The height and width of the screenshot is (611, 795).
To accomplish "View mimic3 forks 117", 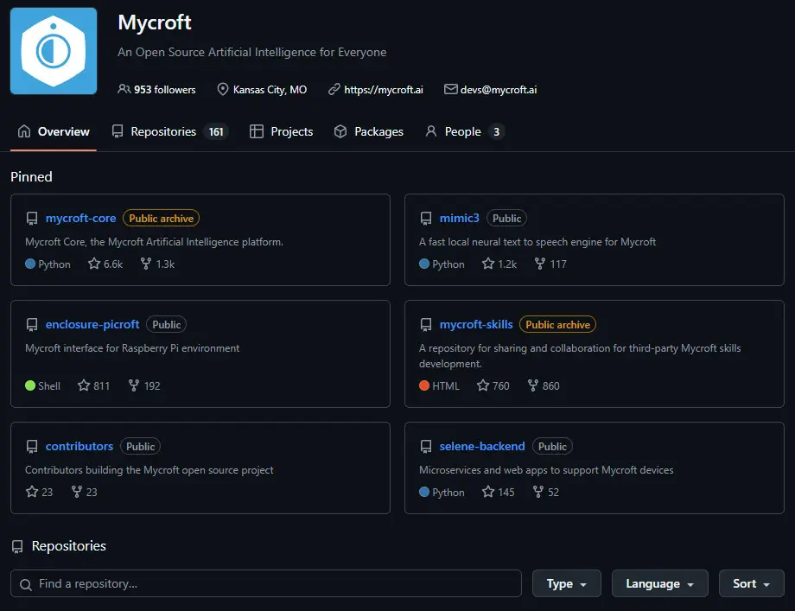I will [x=550, y=264].
